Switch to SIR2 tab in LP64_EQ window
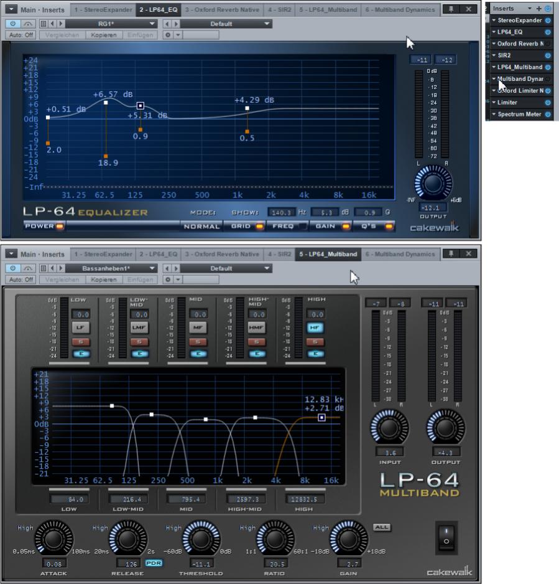559x584 pixels. tap(280, 10)
